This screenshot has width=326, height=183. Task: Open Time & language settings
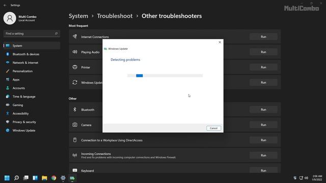(x=32, y=97)
